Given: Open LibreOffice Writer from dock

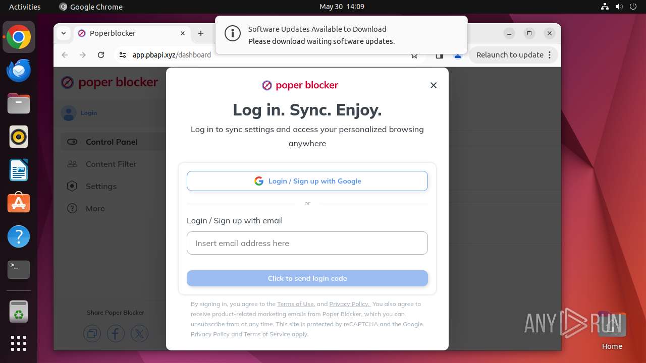Looking at the screenshot, I should pyautogui.click(x=19, y=170).
